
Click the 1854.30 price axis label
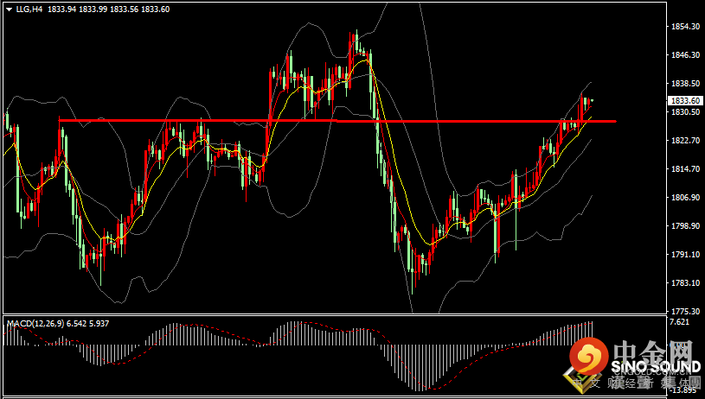click(x=685, y=27)
